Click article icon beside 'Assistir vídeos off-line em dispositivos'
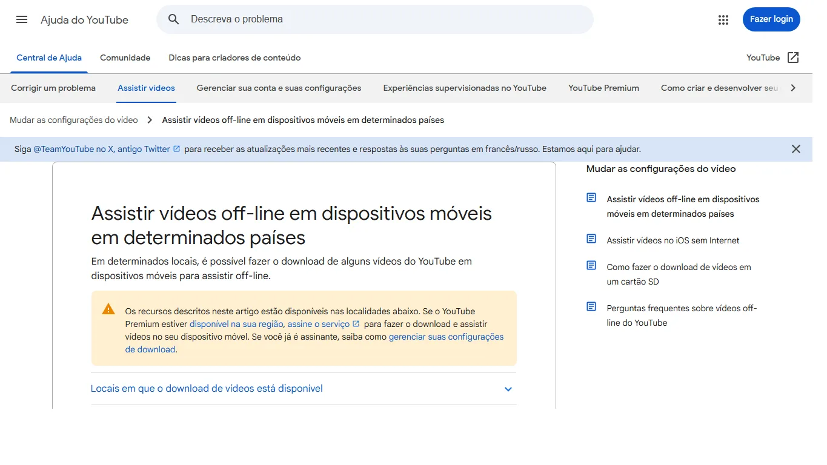 tap(591, 198)
